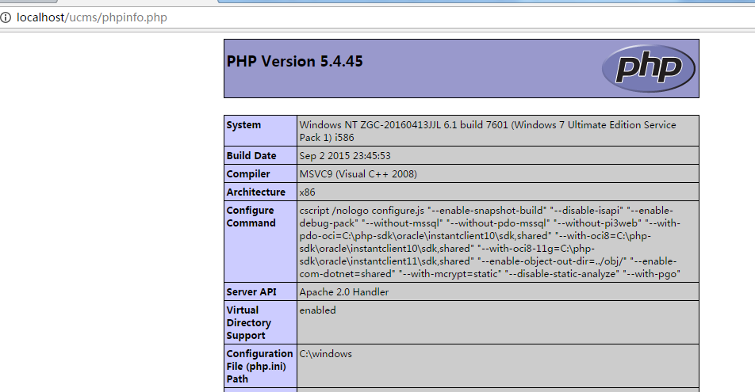
Task: Select the Server API row label
Action: 251,292
